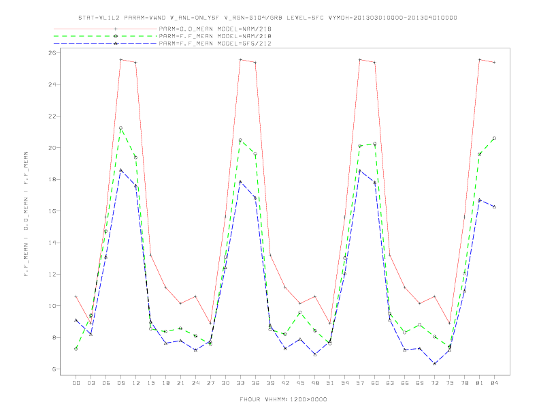Image resolution: width=539 pixels, height=417 pixels.
Task: Click the blue triangle data point at hour 72
Action: click(x=434, y=363)
